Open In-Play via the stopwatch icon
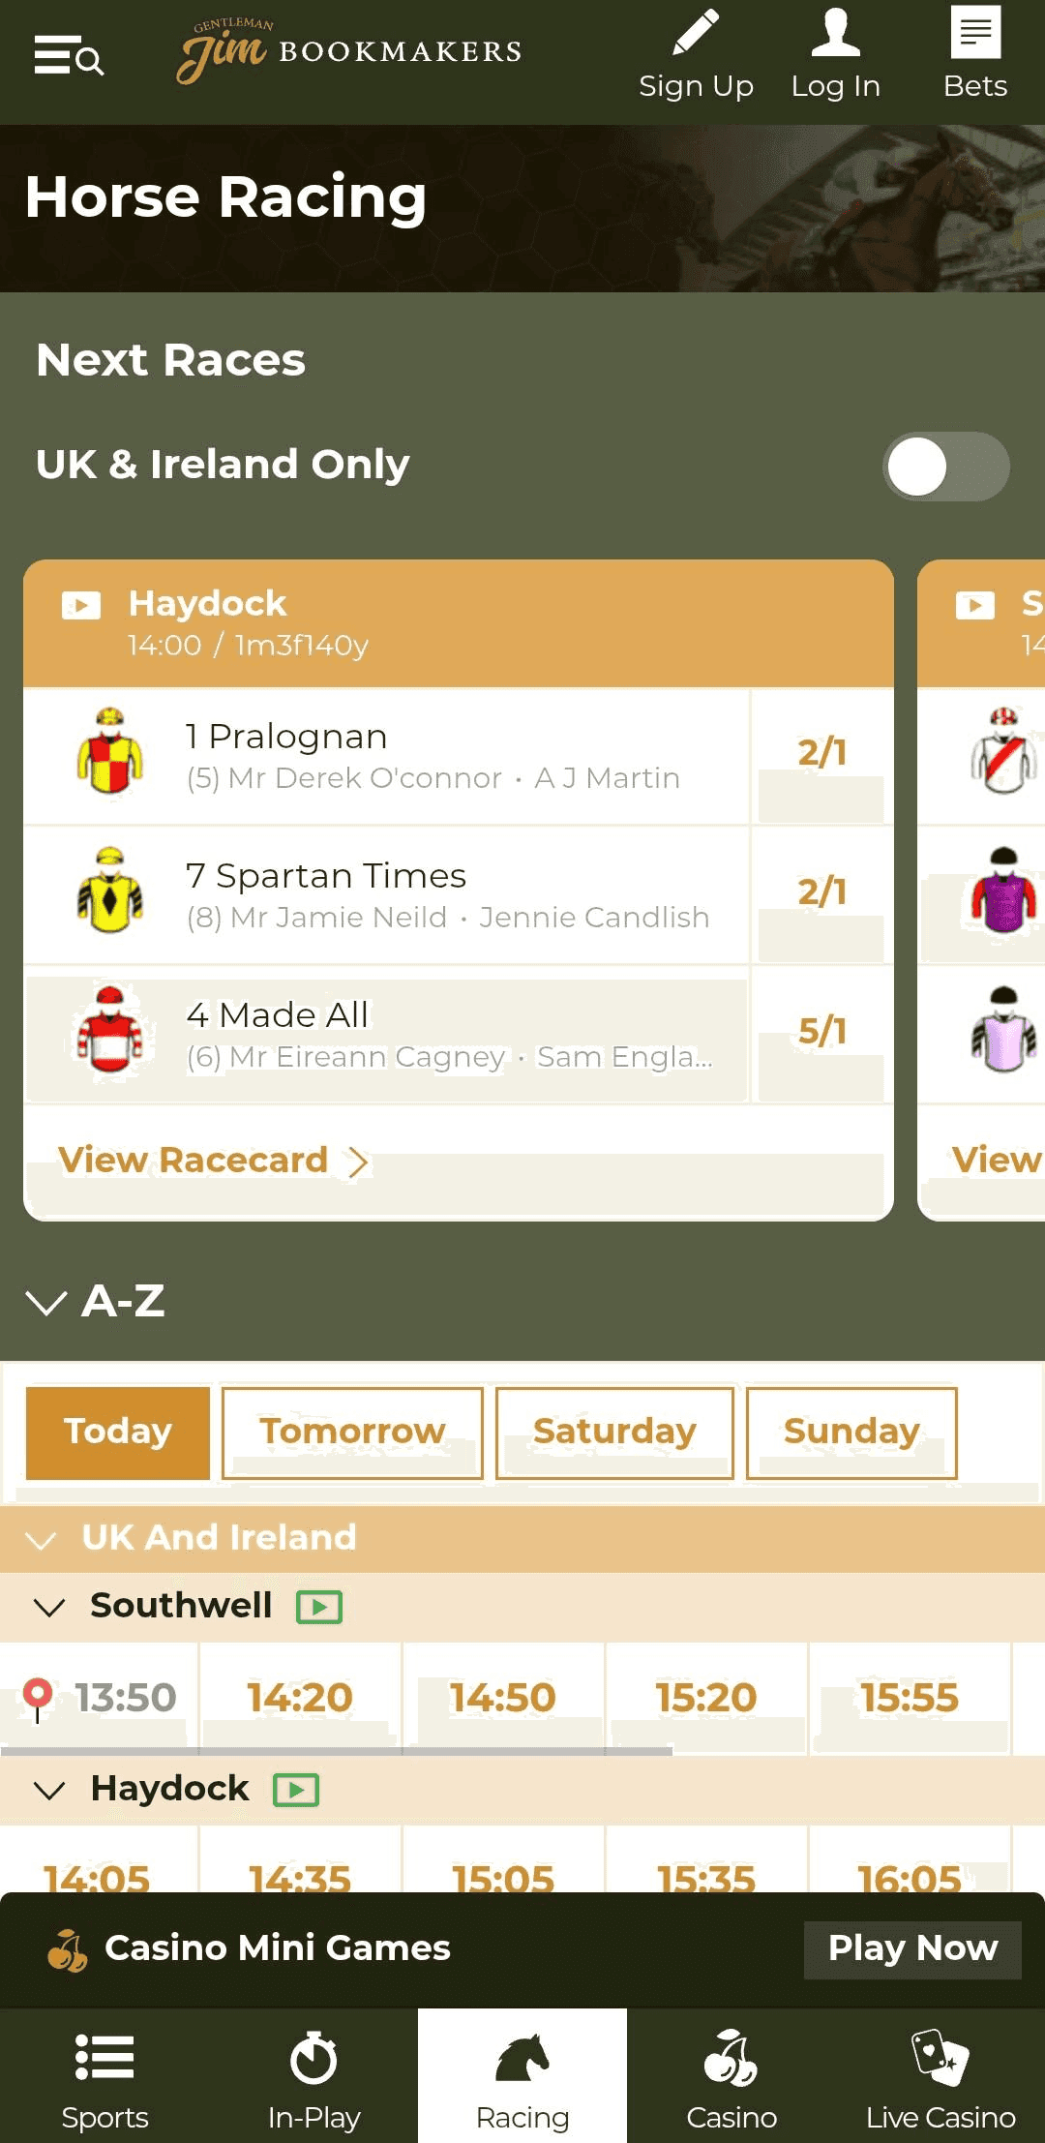Image resolution: width=1045 pixels, height=2143 pixels. (x=315, y=2058)
